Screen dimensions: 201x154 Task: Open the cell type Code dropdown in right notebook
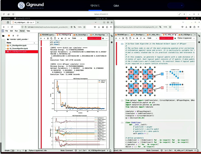tap(152, 38)
